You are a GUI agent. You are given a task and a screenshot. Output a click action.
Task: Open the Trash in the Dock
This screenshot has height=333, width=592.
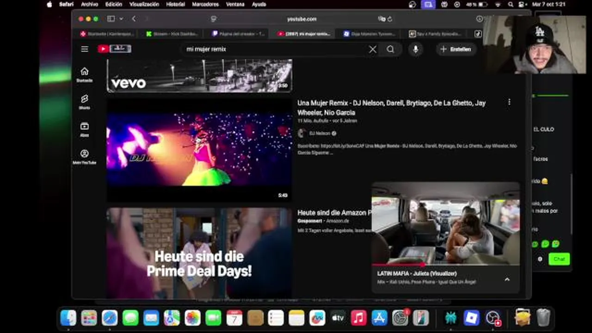(x=543, y=318)
